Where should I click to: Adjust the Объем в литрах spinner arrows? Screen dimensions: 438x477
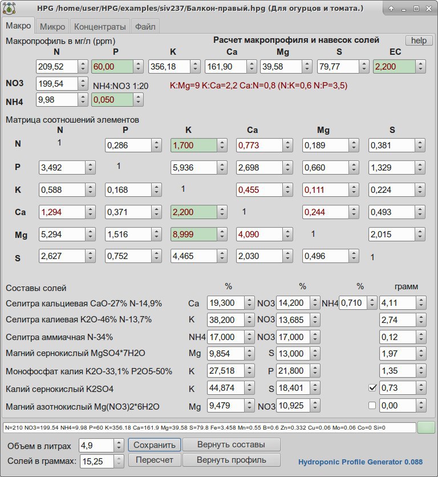coord(119,446)
